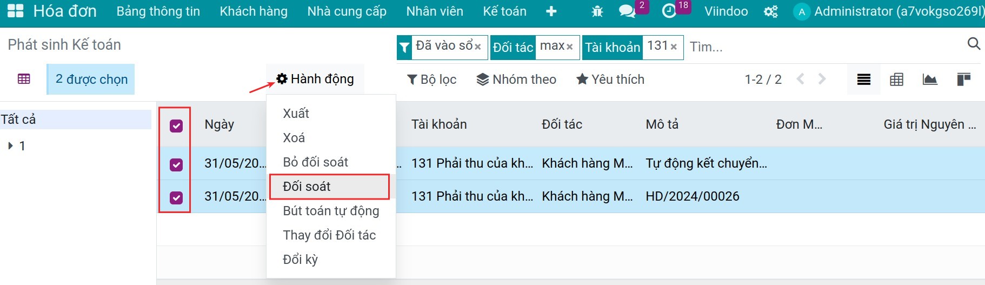Click the search magnifier icon
Screen dimensions: 985x285
click(x=974, y=44)
